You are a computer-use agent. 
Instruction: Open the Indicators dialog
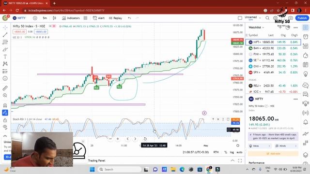[x=71, y=18]
